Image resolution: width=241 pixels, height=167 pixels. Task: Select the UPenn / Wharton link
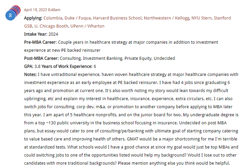[x=87, y=26]
